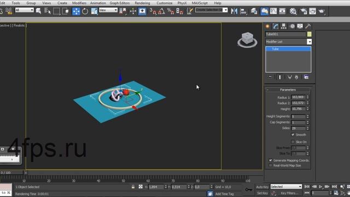This screenshot has height=197, width=350.
Task: Toggle the Set Key mode button
Action: point(262,193)
